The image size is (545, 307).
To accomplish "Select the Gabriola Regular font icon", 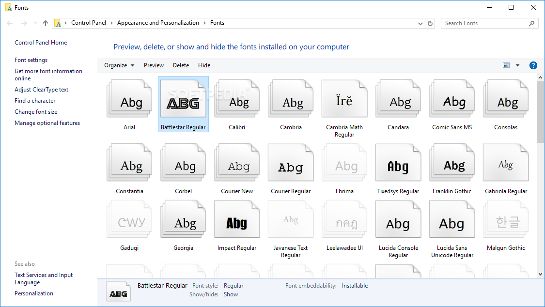I will tap(506, 162).
